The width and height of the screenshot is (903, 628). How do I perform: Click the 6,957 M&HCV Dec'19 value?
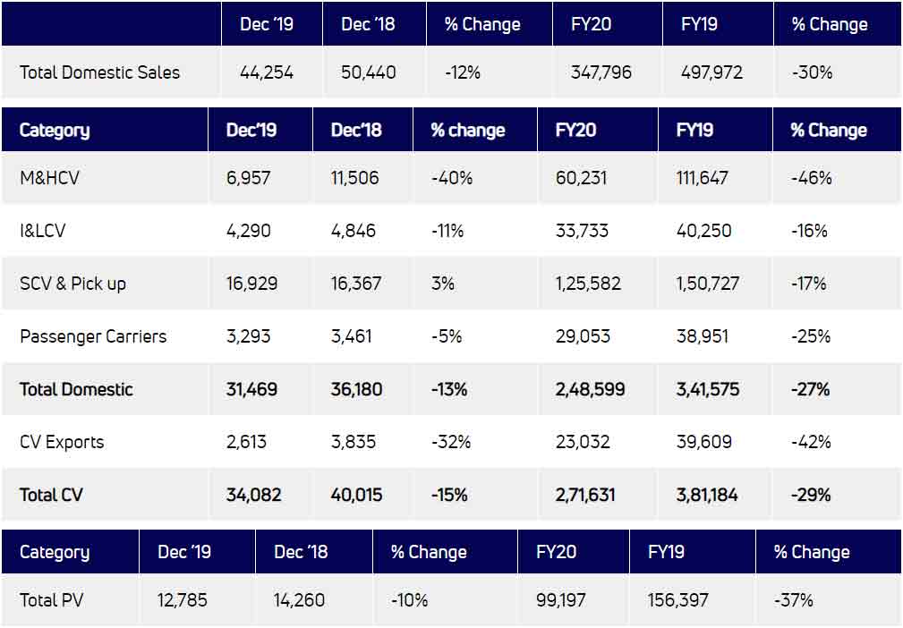251,178
